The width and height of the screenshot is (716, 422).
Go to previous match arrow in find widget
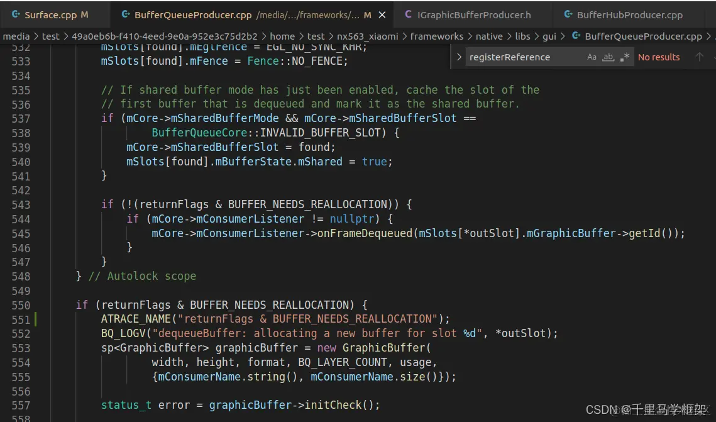(699, 57)
